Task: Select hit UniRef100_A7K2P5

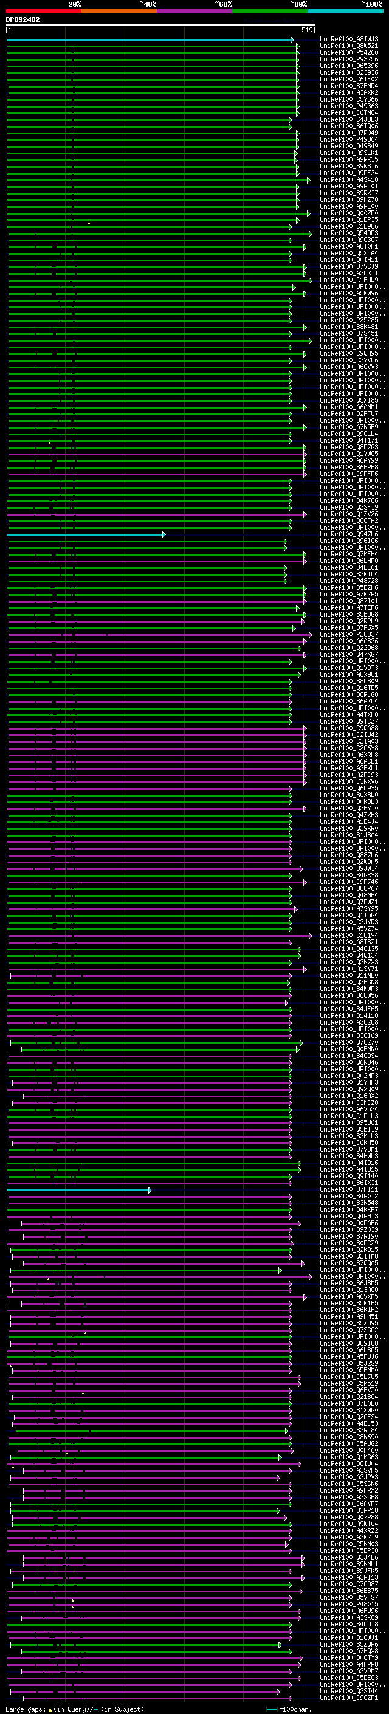Action: click(349, 594)
